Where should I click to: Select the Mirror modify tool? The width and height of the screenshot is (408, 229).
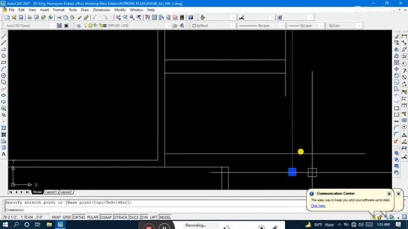397,50
